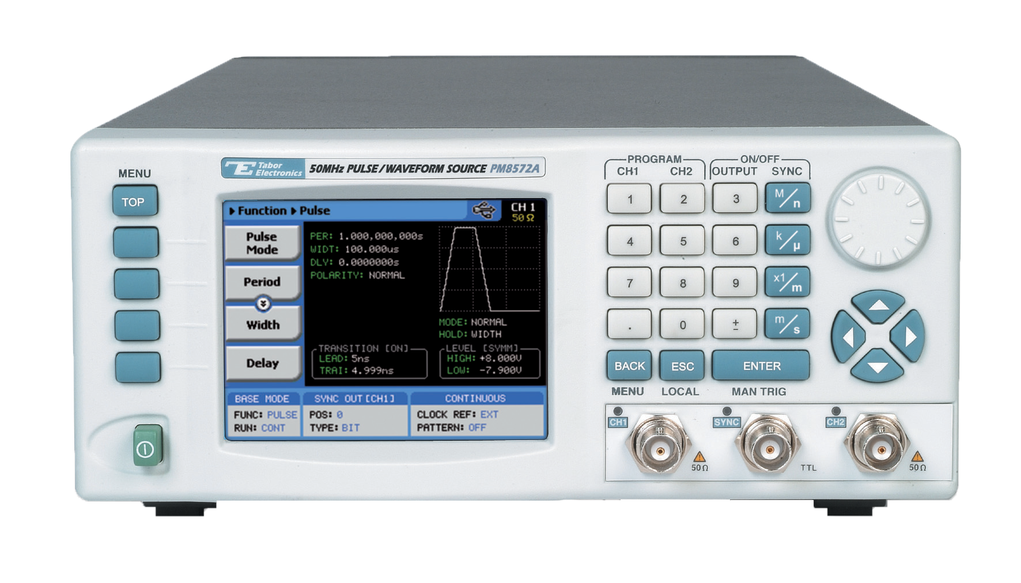Expand menu with double-chevron below Period

(263, 304)
